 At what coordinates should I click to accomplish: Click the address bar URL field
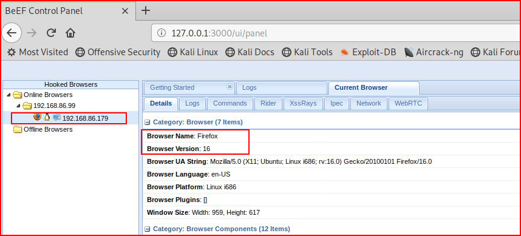[336, 33]
